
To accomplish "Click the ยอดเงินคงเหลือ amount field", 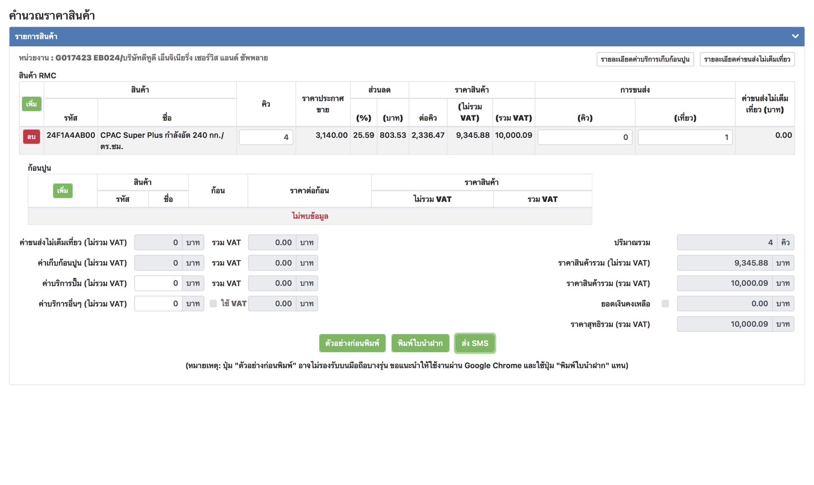I will click(725, 304).
